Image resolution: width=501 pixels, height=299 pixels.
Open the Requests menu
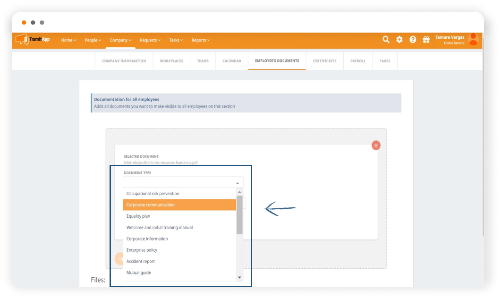150,40
